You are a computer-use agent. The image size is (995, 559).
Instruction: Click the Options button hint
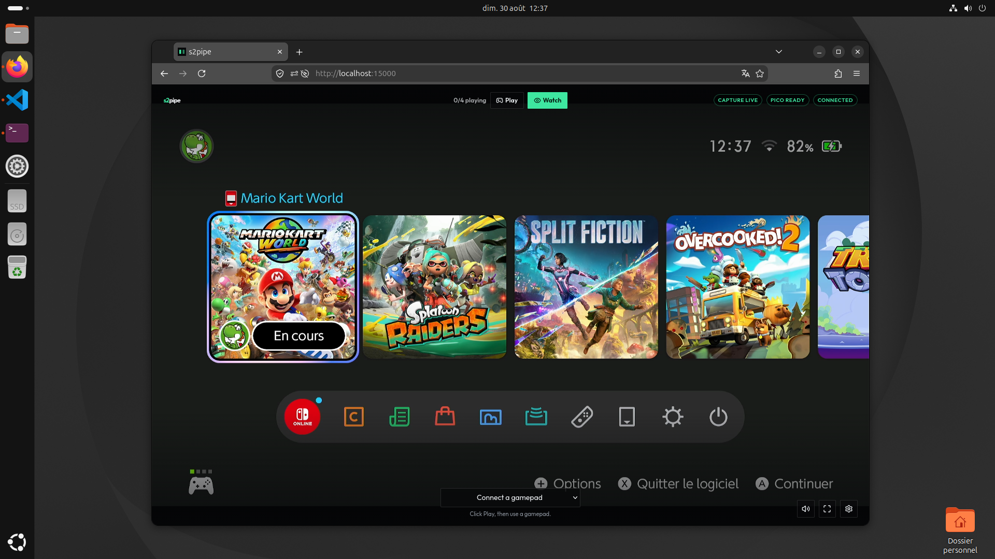[x=568, y=483]
